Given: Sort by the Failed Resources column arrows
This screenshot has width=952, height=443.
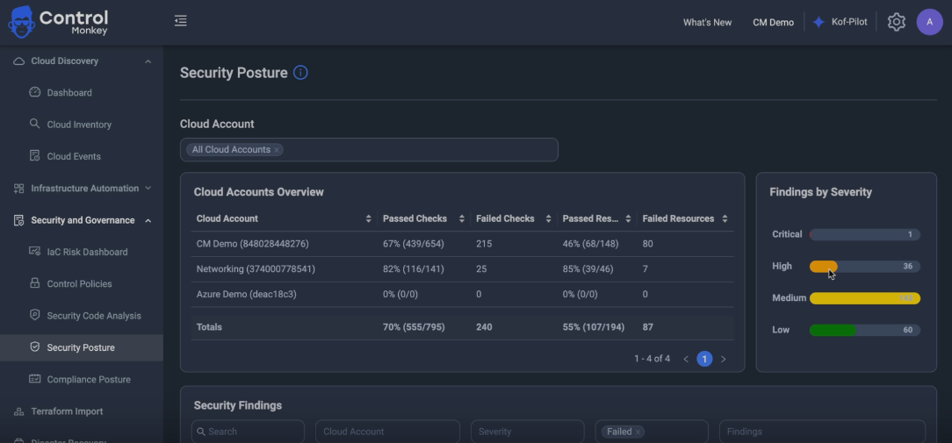Looking at the screenshot, I should (724, 219).
